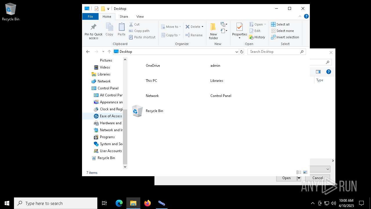Select User Accounts tree item

tap(108, 151)
